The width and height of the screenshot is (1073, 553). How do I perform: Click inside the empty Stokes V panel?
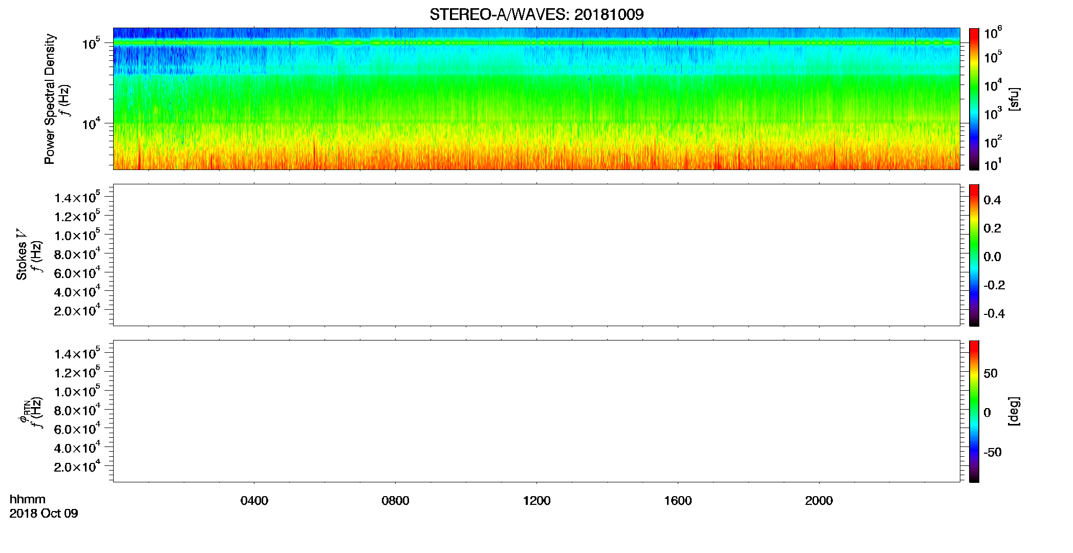point(536,255)
